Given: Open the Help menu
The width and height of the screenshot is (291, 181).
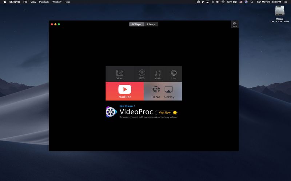Looking at the screenshot, I should [67, 2].
